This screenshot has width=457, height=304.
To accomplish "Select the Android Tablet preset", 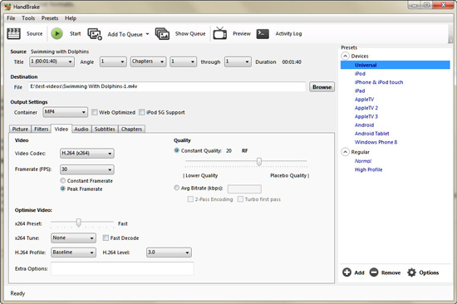I will coord(372,134).
